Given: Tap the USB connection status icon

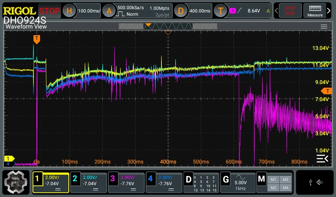Looking at the screenshot, I should (x=310, y=183).
